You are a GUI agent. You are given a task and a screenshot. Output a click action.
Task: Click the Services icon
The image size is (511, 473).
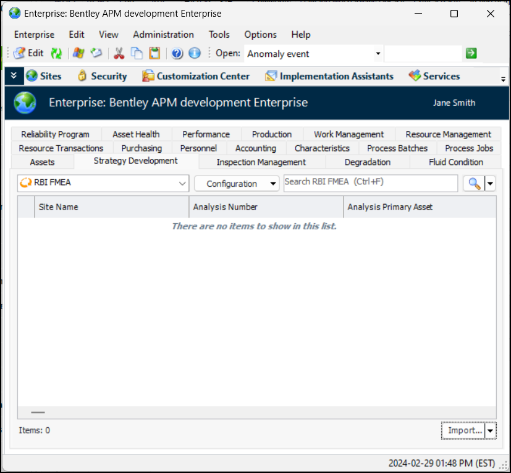(415, 75)
